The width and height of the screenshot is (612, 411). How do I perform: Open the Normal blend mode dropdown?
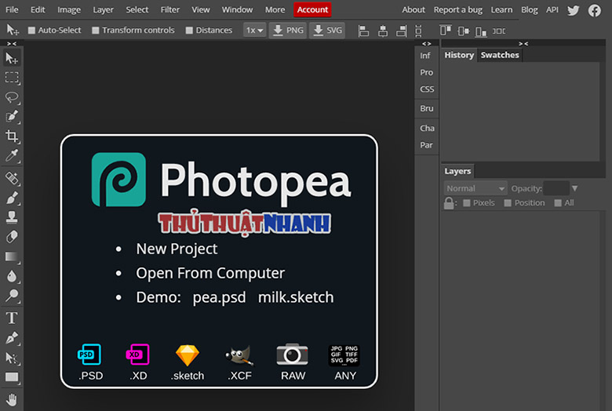(x=475, y=188)
